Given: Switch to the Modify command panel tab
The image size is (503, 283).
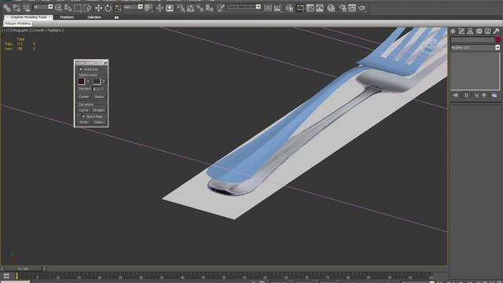Looking at the screenshot, I should click(x=461, y=31).
